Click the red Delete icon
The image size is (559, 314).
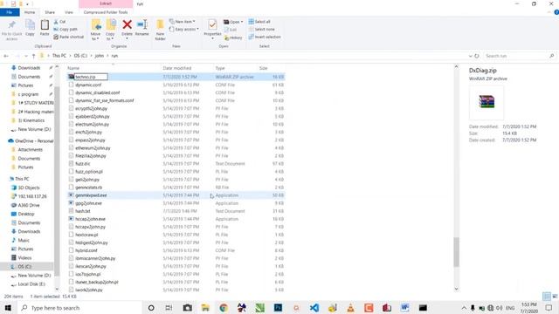click(x=127, y=24)
